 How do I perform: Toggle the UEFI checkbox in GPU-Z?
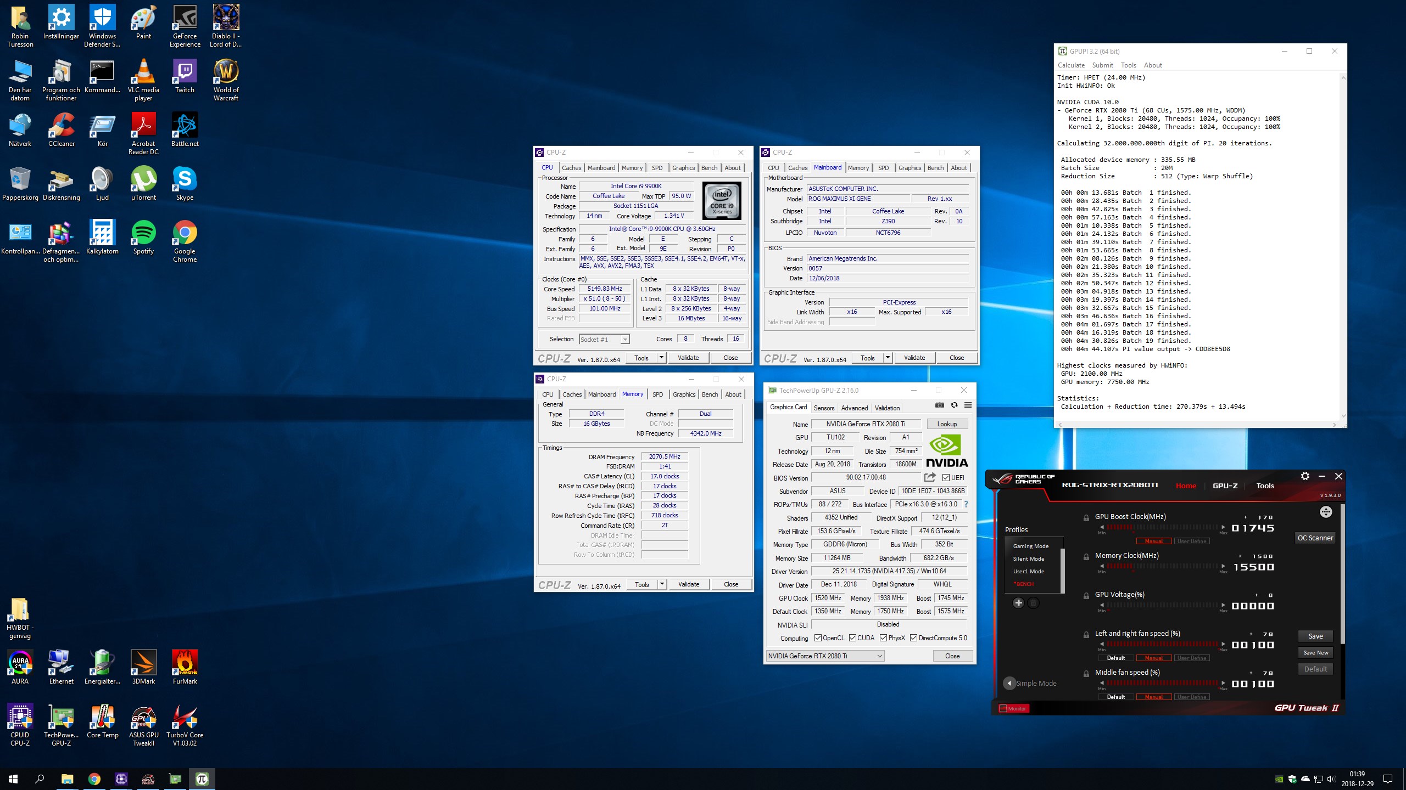click(946, 477)
